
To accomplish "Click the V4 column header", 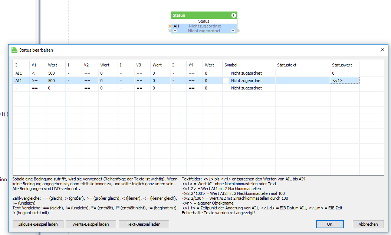I will [194, 65].
